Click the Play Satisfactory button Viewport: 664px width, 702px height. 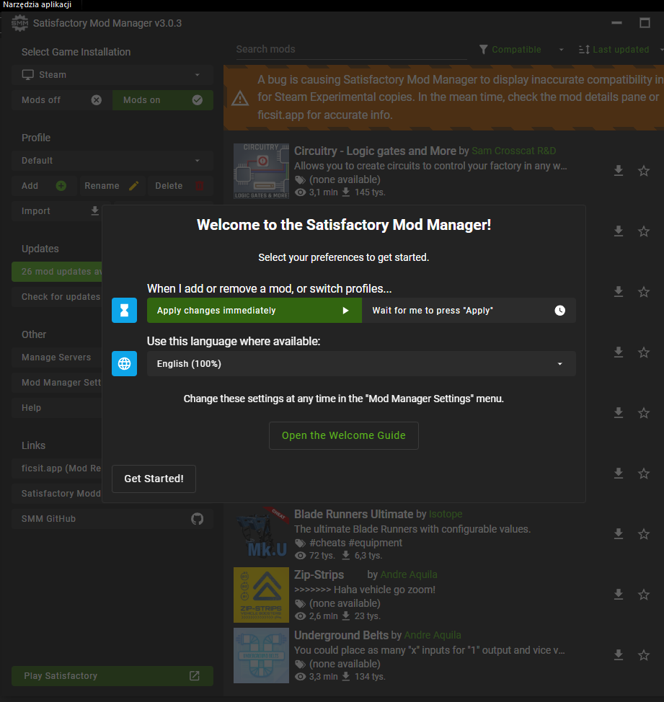coord(112,675)
